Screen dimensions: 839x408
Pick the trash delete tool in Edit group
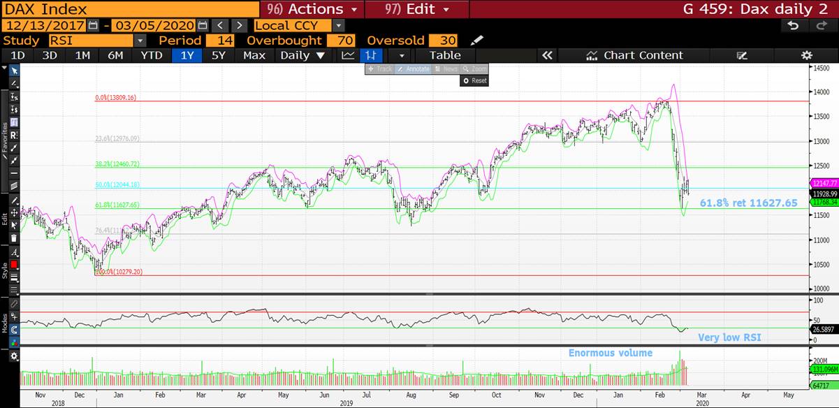tap(14, 238)
